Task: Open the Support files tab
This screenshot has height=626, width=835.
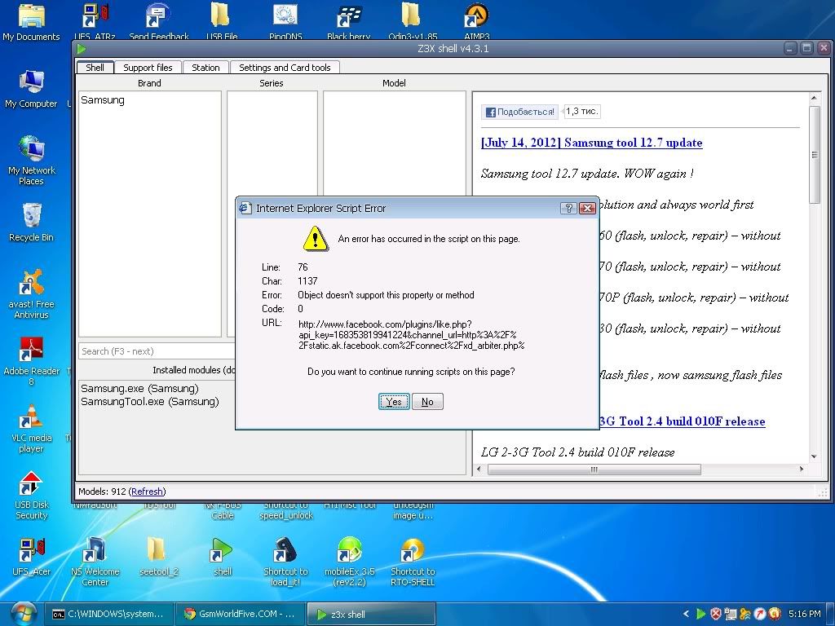Action: pyautogui.click(x=148, y=68)
